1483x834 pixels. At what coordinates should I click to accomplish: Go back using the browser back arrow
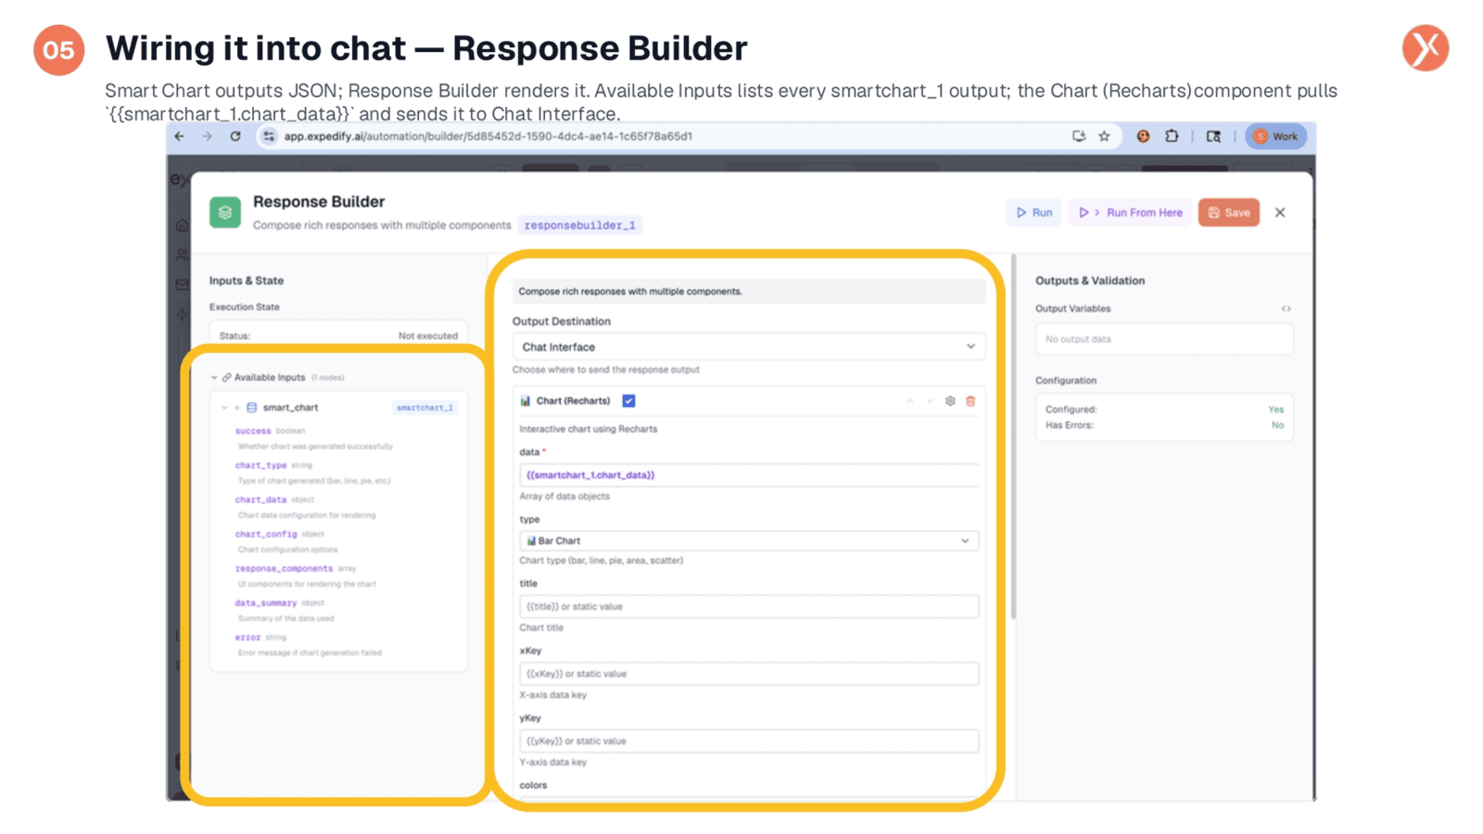click(179, 136)
